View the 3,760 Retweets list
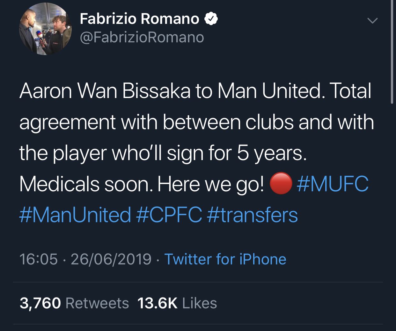This screenshot has width=396, height=331. click(74, 303)
